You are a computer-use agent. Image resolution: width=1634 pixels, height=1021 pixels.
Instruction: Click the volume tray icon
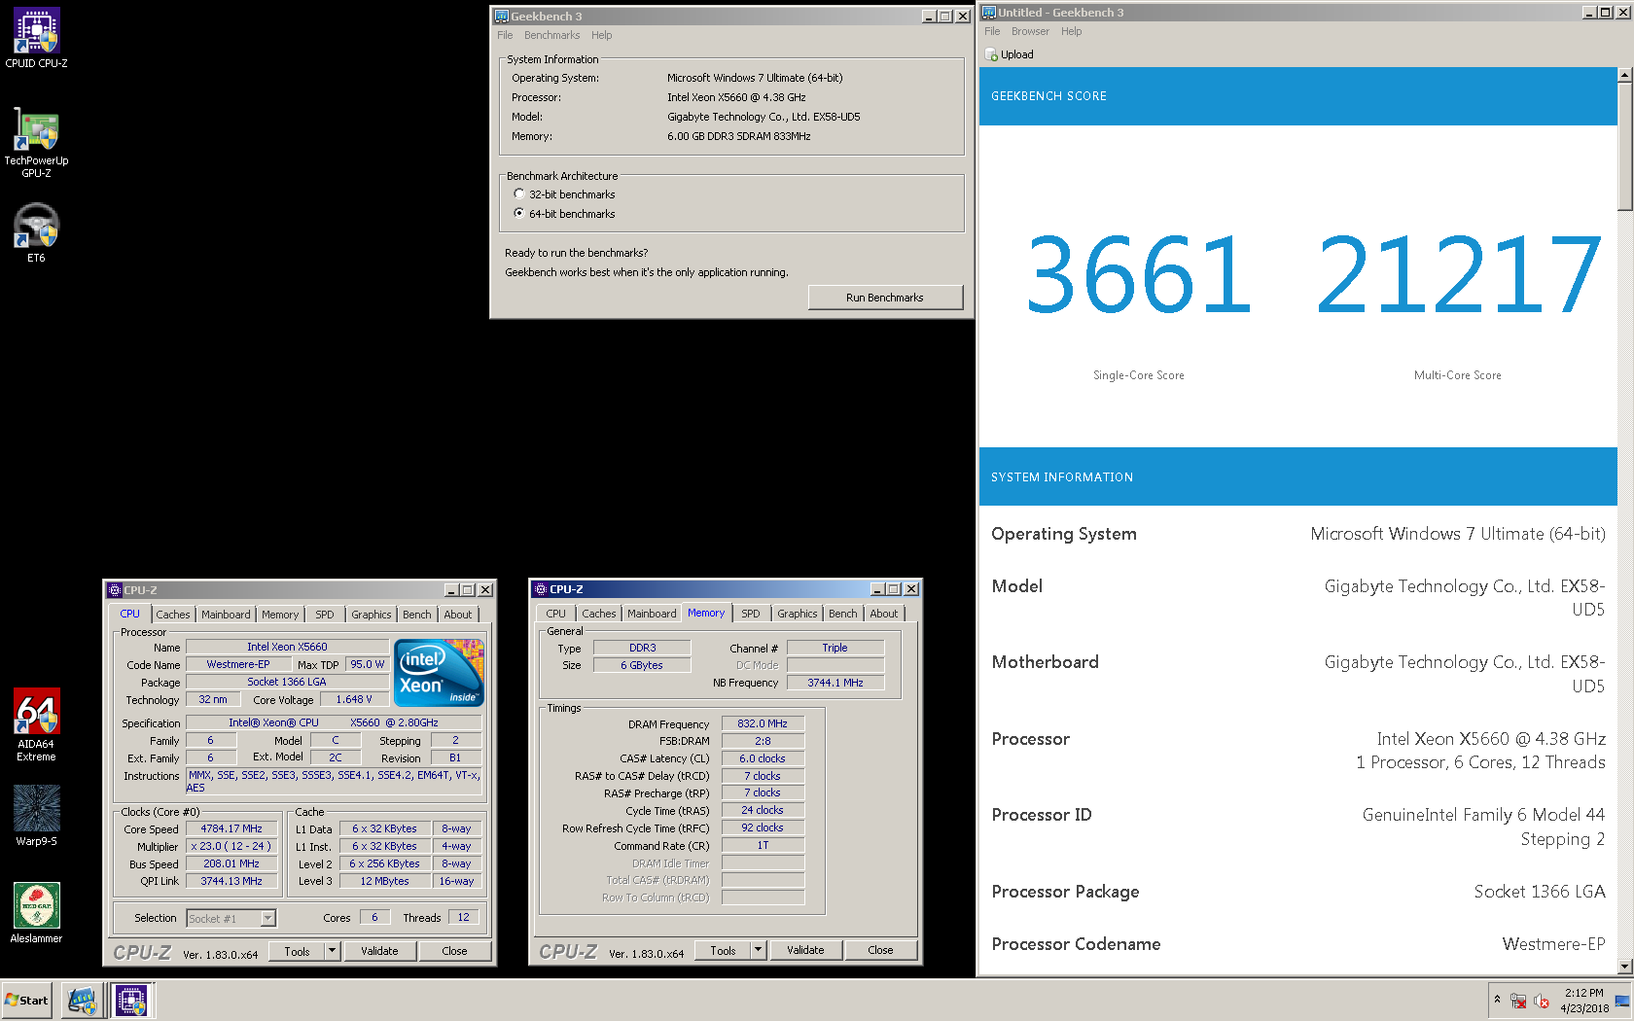tap(1542, 1001)
